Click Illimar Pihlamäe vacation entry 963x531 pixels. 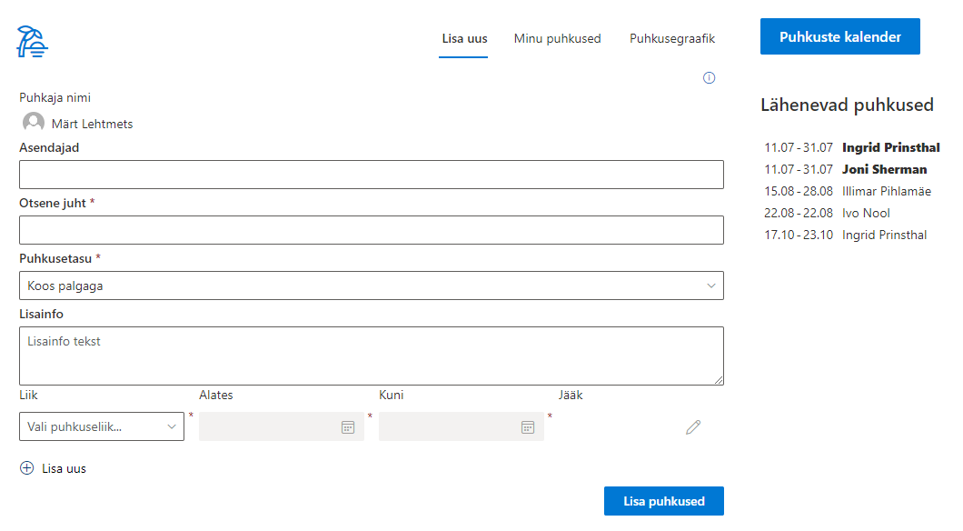click(886, 192)
